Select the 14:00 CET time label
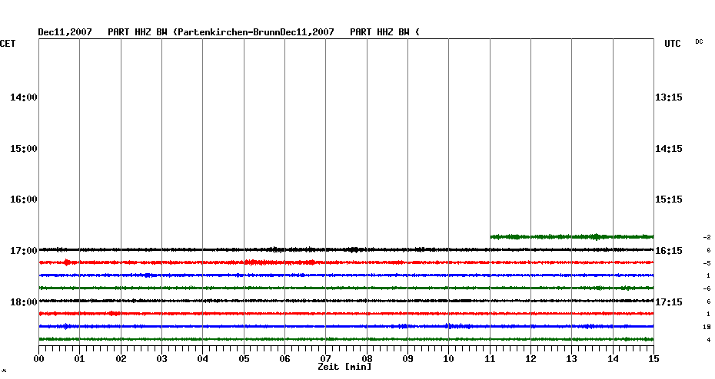 coord(24,97)
